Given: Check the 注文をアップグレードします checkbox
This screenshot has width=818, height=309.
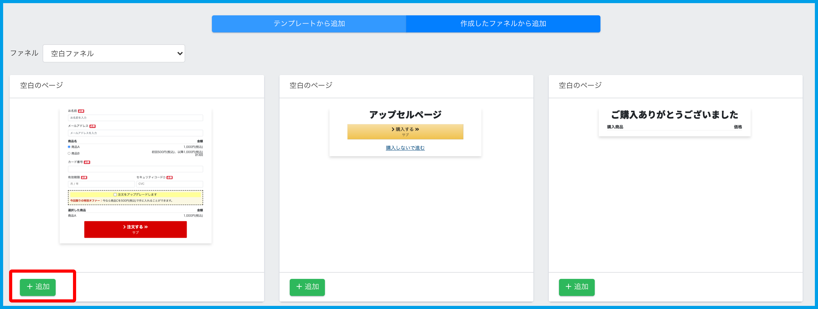Looking at the screenshot, I should (115, 194).
